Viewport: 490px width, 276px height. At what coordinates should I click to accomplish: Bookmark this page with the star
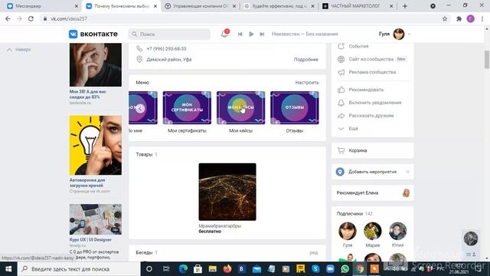[x=445, y=18]
